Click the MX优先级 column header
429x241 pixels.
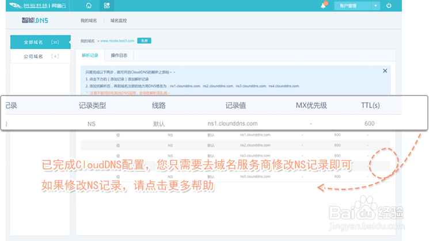pyautogui.click(x=312, y=105)
